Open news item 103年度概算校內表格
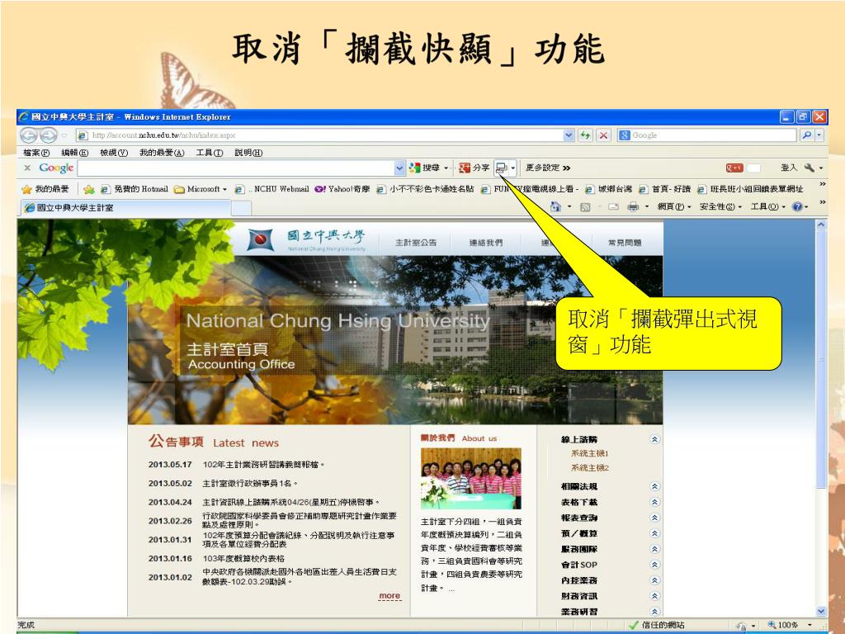The height and width of the screenshot is (634, 845). (243, 559)
